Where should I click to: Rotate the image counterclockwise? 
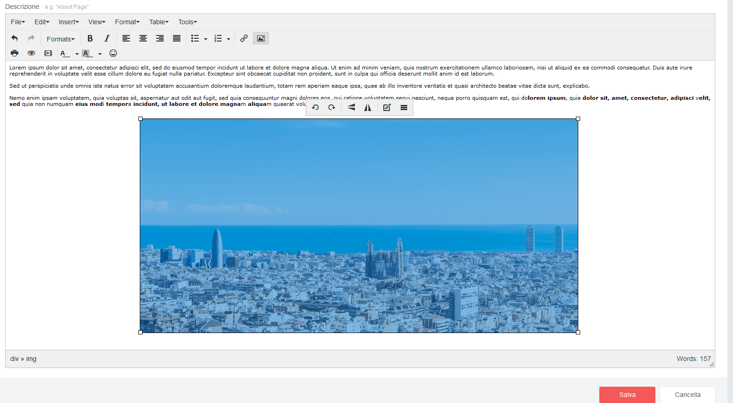[x=316, y=108]
